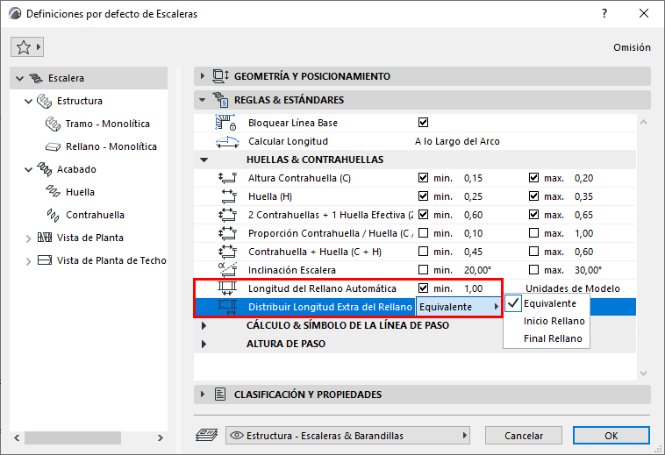
Task: Select the Rellano - Monolítica slab icon
Action: click(53, 146)
